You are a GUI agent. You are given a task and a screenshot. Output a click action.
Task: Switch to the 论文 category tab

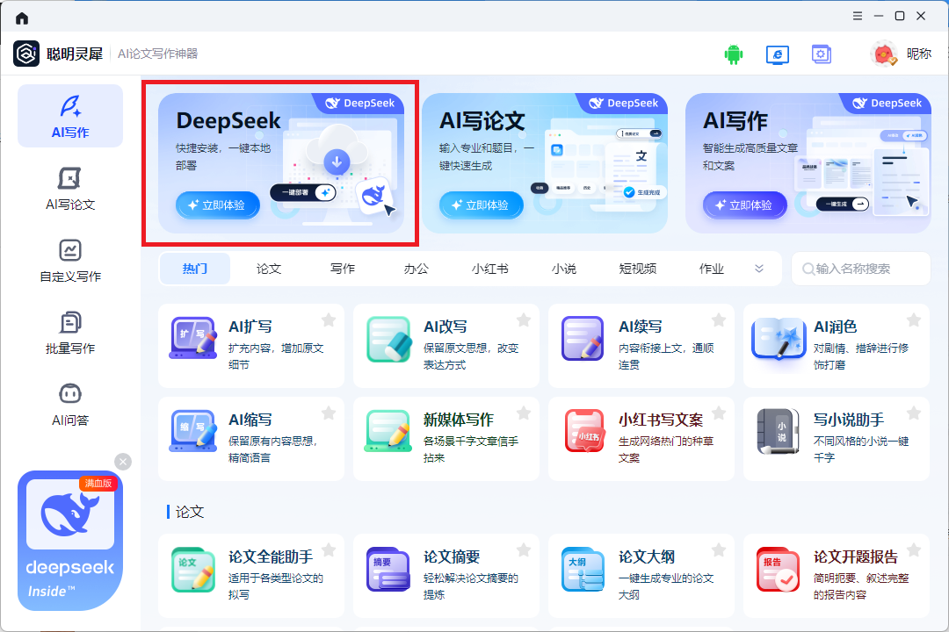[x=269, y=269]
